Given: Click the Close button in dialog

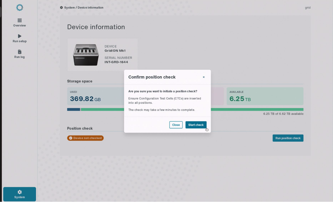Looking at the screenshot, I should 176,125.
